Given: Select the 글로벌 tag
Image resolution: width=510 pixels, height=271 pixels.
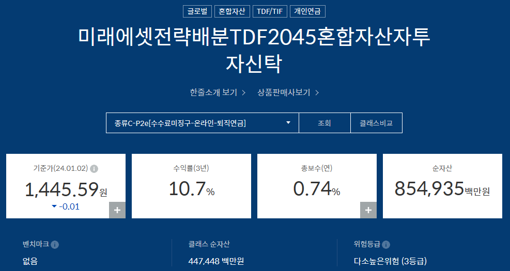Looking at the screenshot, I should 197,11.
